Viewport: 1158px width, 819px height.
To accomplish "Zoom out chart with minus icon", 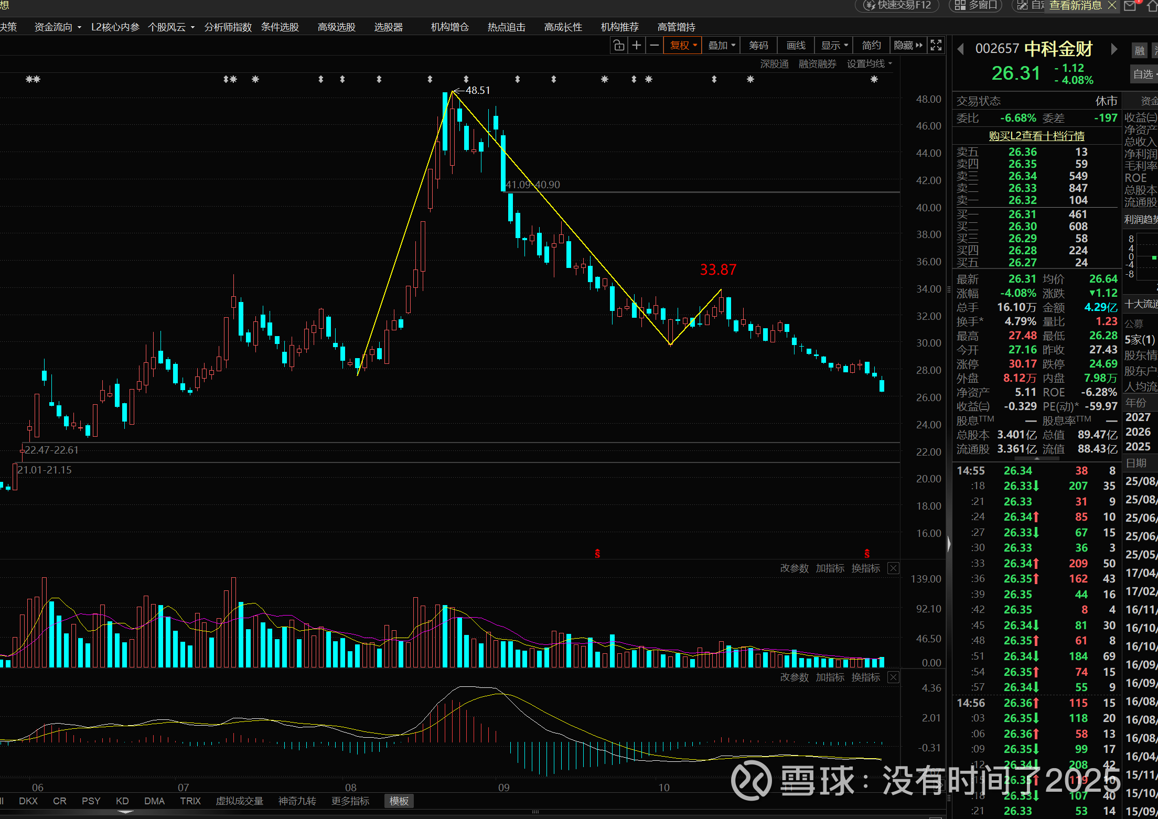I will pos(654,46).
